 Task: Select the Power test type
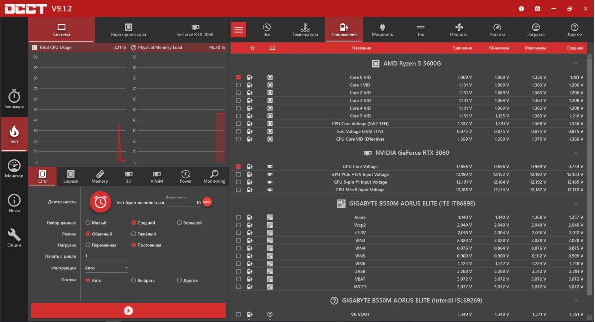point(186,176)
